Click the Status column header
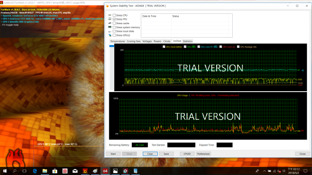This screenshot has width=312, height=175. pyautogui.click(x=200, y=16)
